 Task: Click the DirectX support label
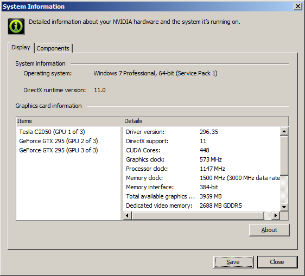(147, 141)
